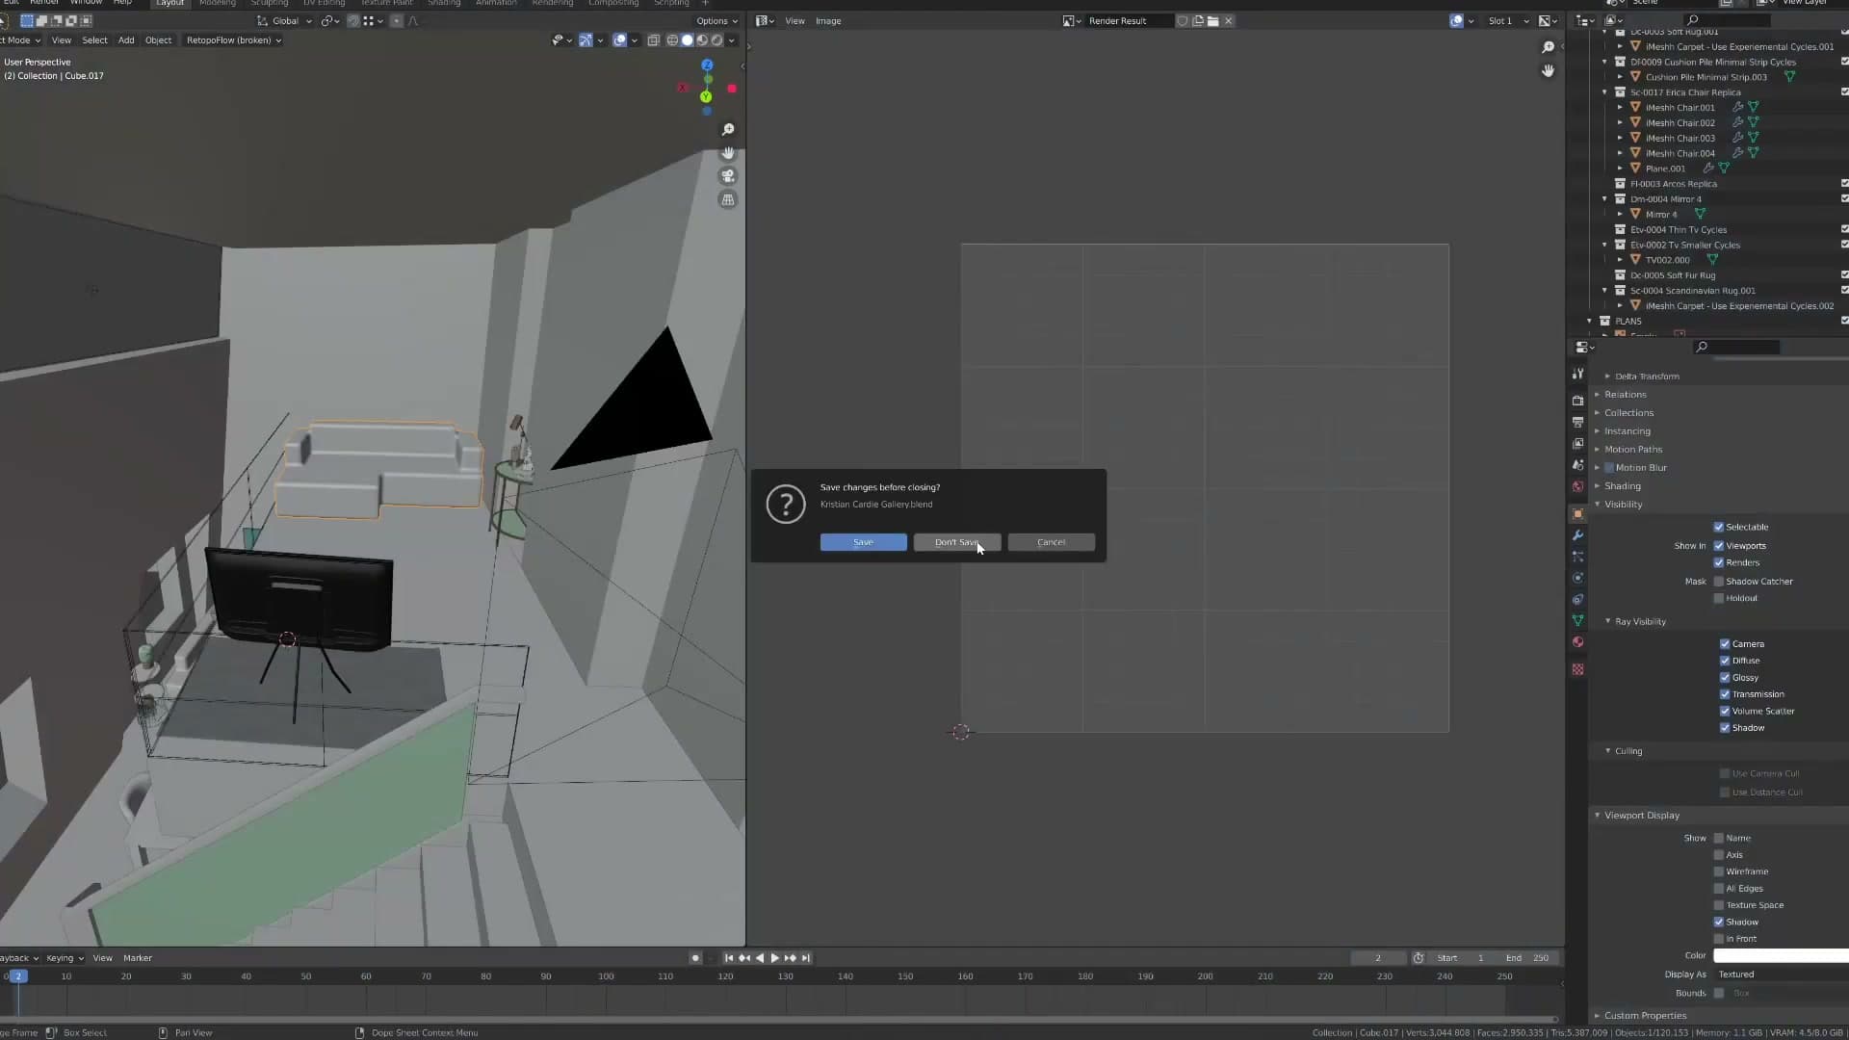Open the World properties tab
1849x1040 pixels.
[1577, 486]
